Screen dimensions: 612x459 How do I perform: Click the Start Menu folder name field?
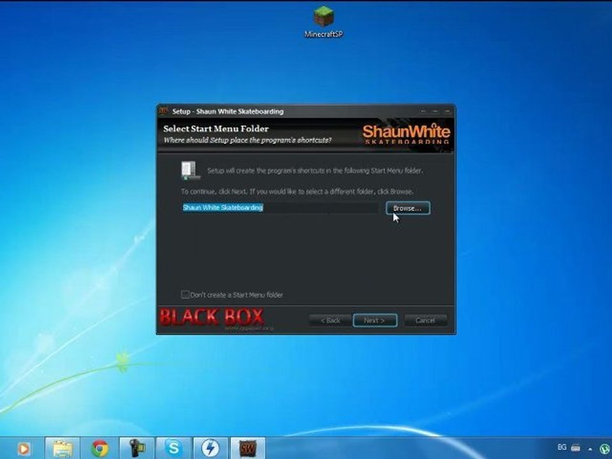click(x=280, y=208)
